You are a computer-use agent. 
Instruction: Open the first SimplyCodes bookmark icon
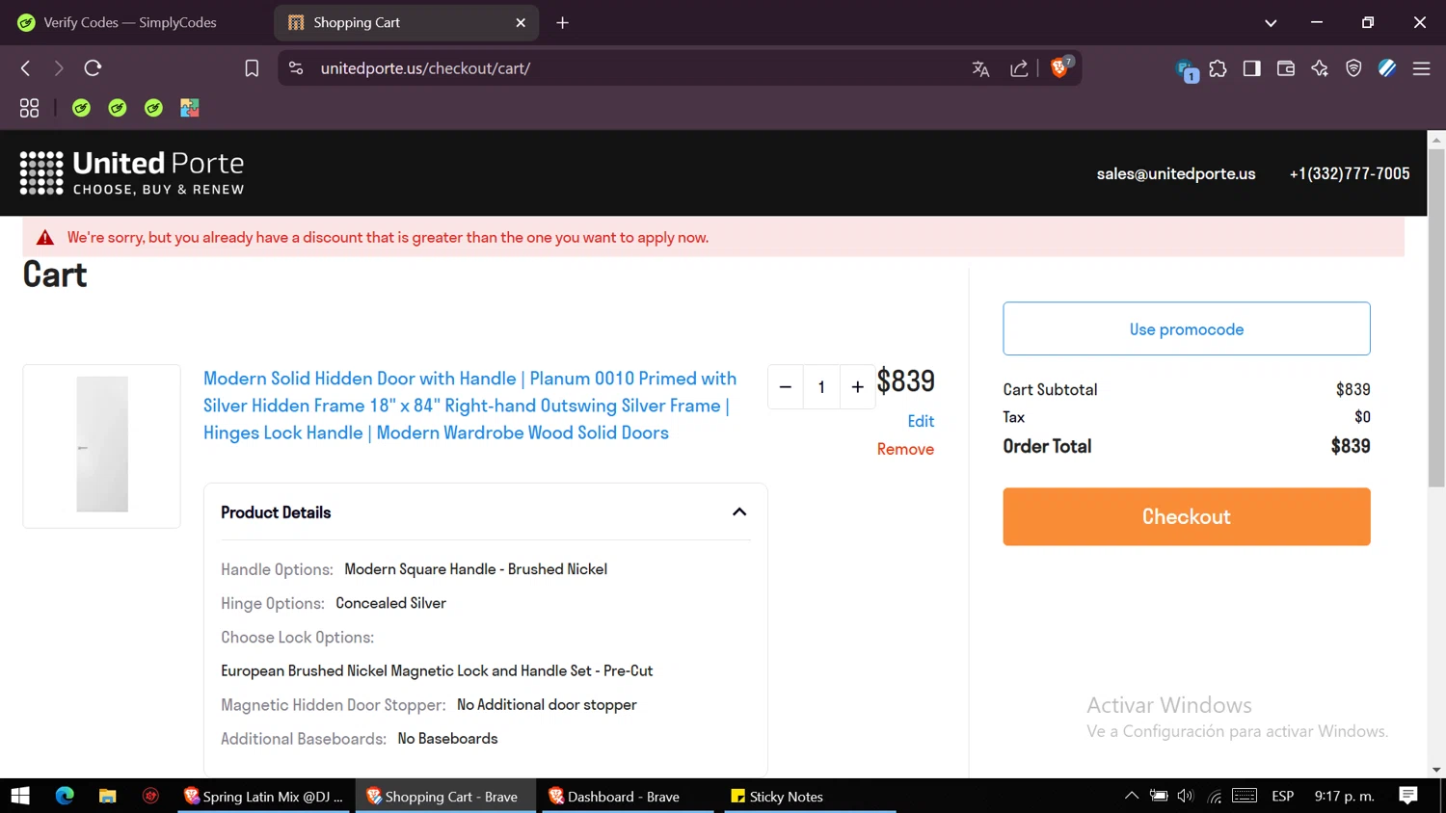[81, 108]
